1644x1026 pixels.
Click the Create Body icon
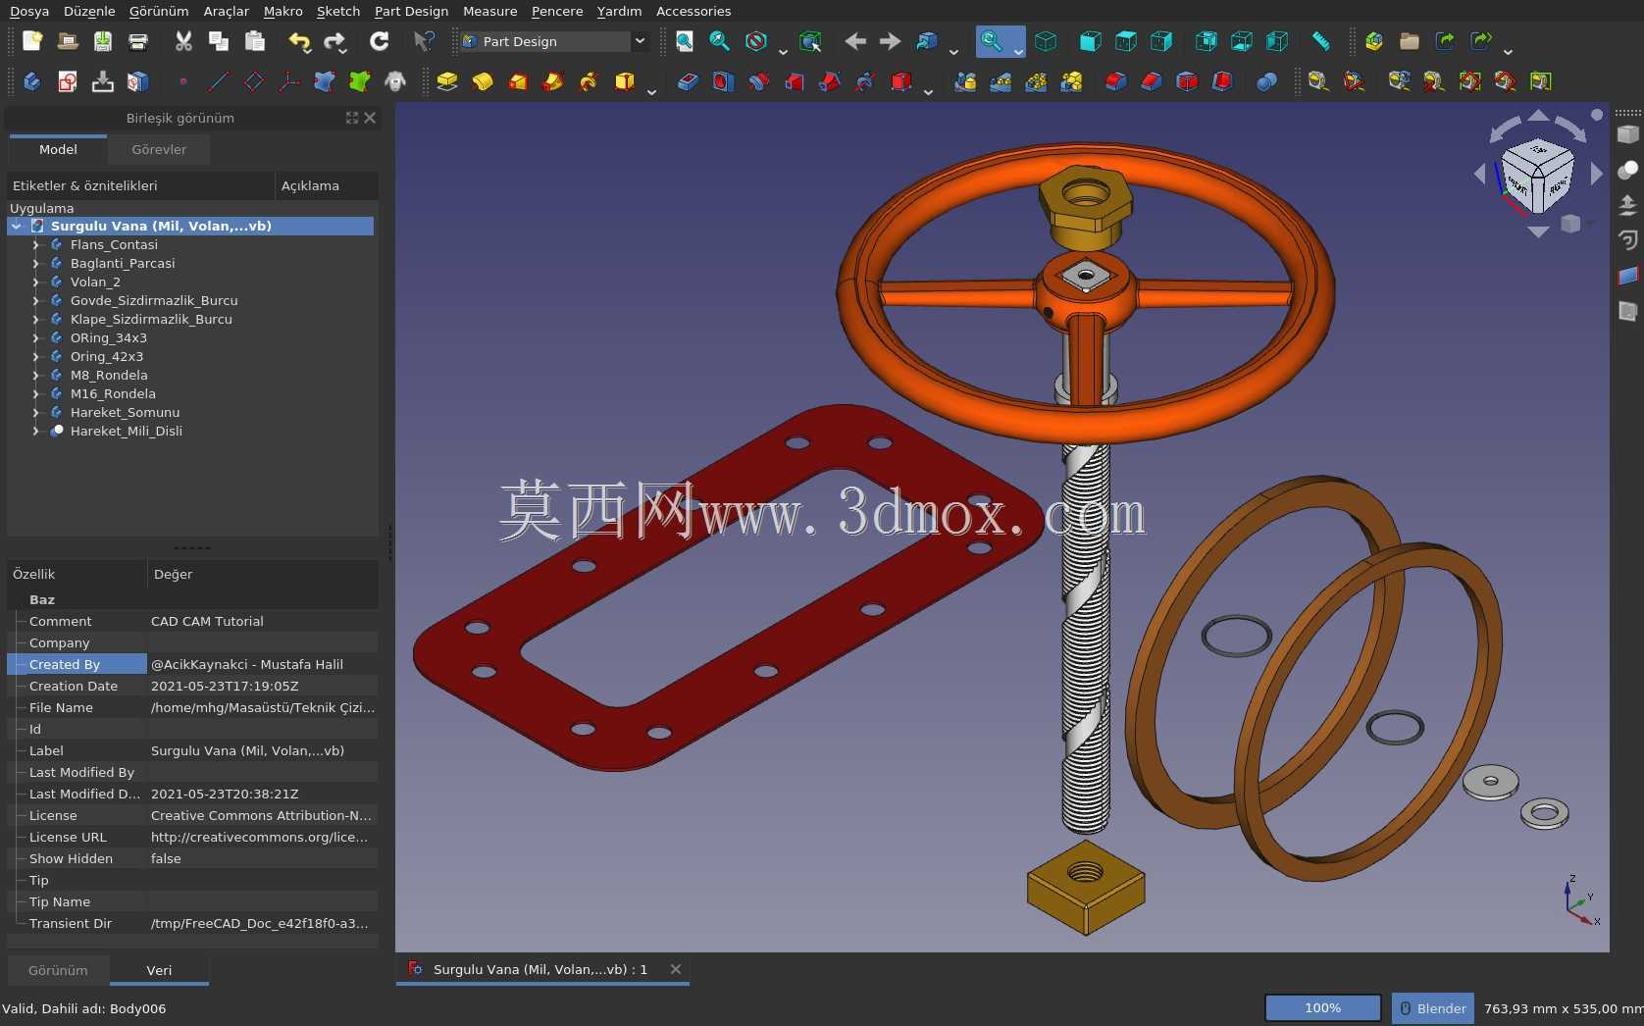(32, 81)
